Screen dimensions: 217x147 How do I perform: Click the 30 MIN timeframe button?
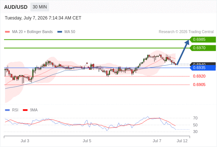coord(40,7)
